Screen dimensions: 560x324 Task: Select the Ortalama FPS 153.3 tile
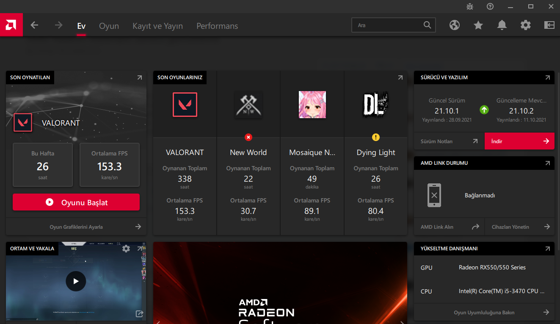(x=110, y=165)
